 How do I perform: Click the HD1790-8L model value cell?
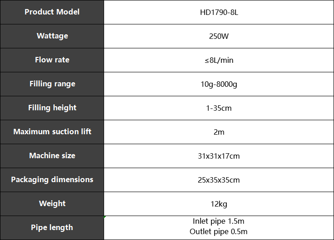[x=219, y=12]
